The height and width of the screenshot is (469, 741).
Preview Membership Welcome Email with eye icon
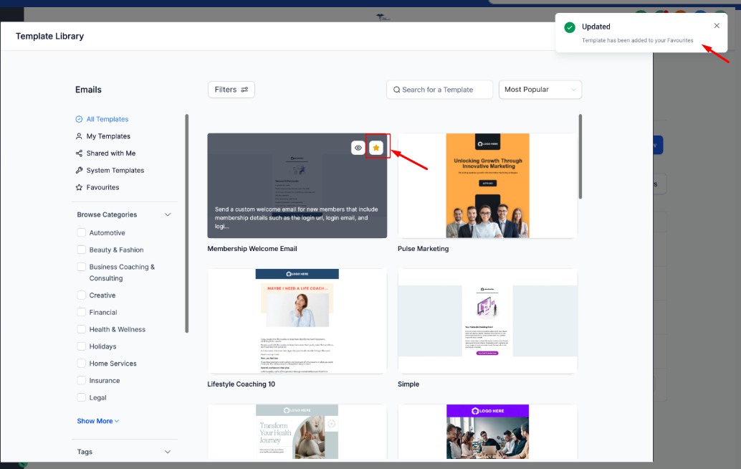tap(358, 148)
